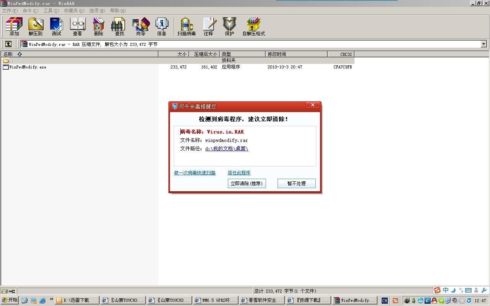Viewport: 490px width, 306px height.
Task: Toggle the 中 Chinese/English input mode
Action: click(446, 290)
